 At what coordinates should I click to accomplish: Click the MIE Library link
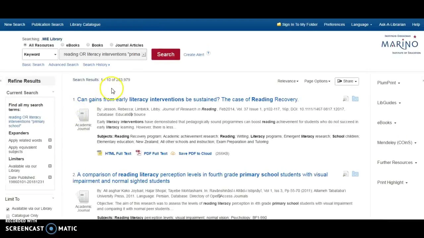click(52, 39)
